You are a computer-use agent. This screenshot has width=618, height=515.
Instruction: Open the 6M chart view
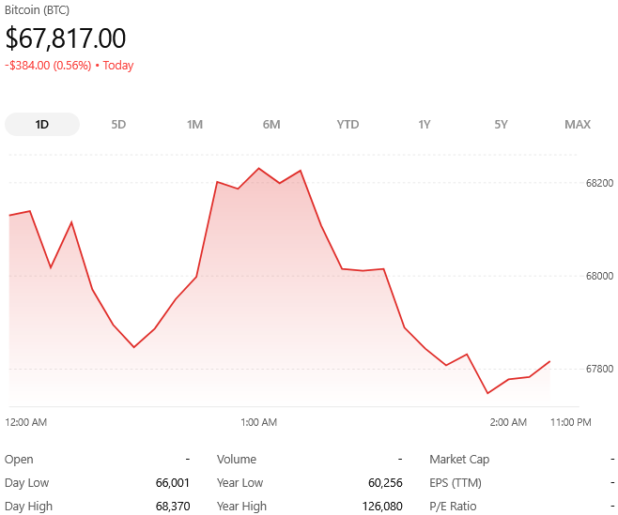(x=271, y=125)
